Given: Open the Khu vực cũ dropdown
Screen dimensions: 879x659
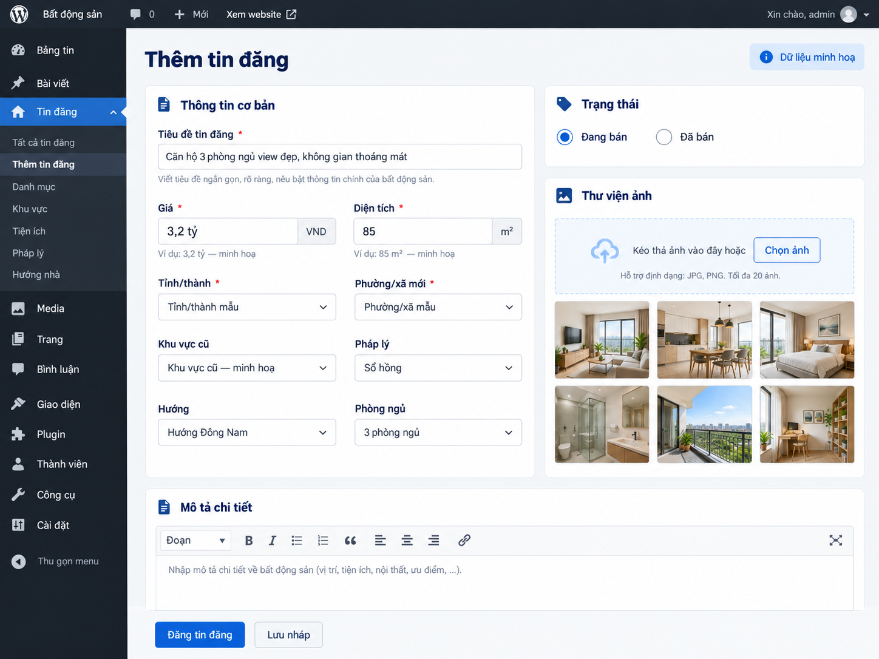Looking at the screenshot, I should [x=247, y=368].
